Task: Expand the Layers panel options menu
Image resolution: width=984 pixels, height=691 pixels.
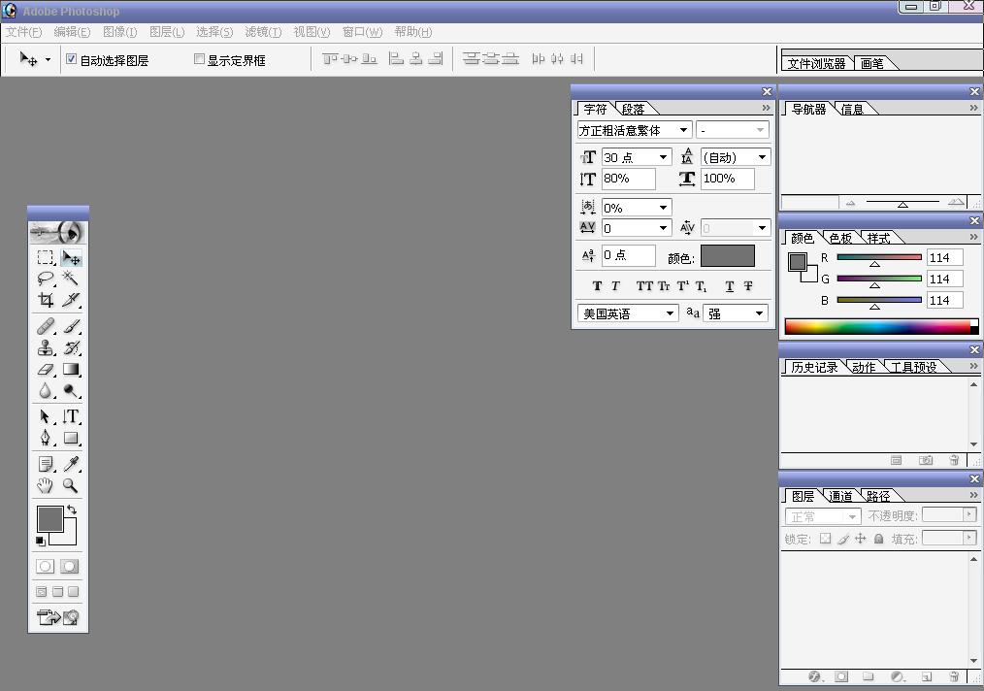Action: [973, 495]
